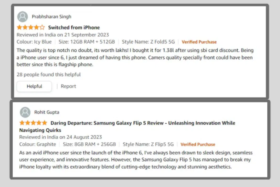Click Verified Purchase on the Z Fold5 review

[199, 42]
